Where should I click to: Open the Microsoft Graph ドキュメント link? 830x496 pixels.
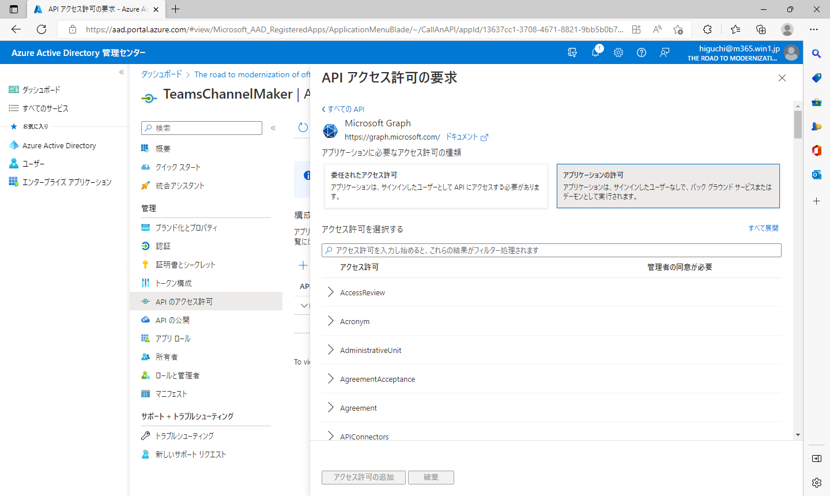pyautogui.click(x=467, y=137)
